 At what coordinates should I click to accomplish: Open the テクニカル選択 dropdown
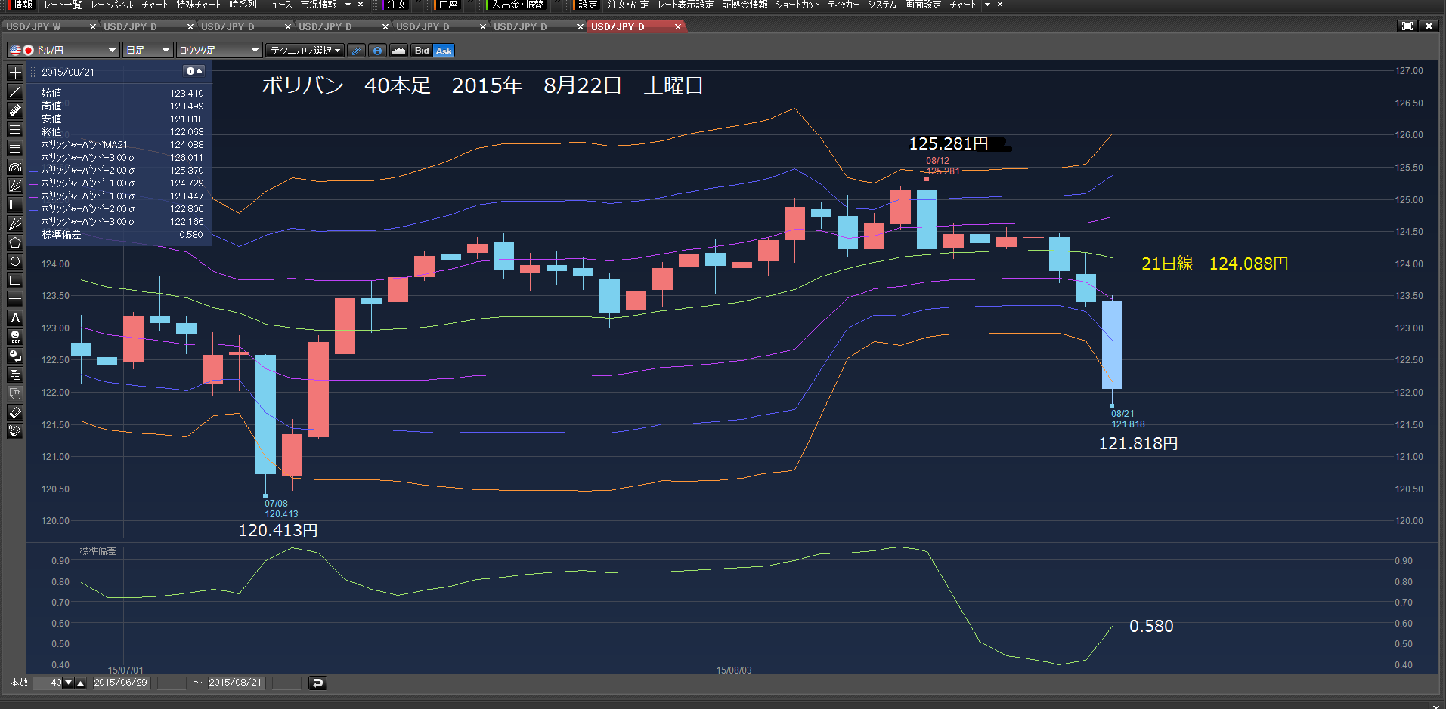coord(305,51)
